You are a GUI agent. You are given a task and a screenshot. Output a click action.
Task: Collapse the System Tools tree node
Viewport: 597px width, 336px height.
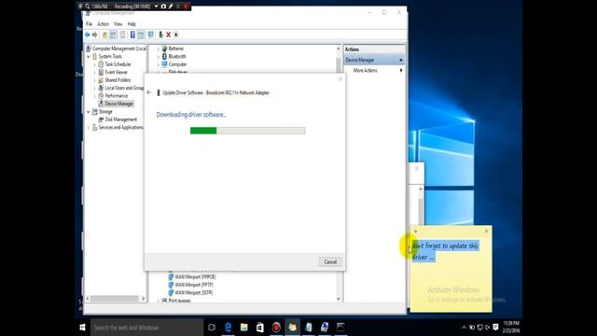pos(89,56)
